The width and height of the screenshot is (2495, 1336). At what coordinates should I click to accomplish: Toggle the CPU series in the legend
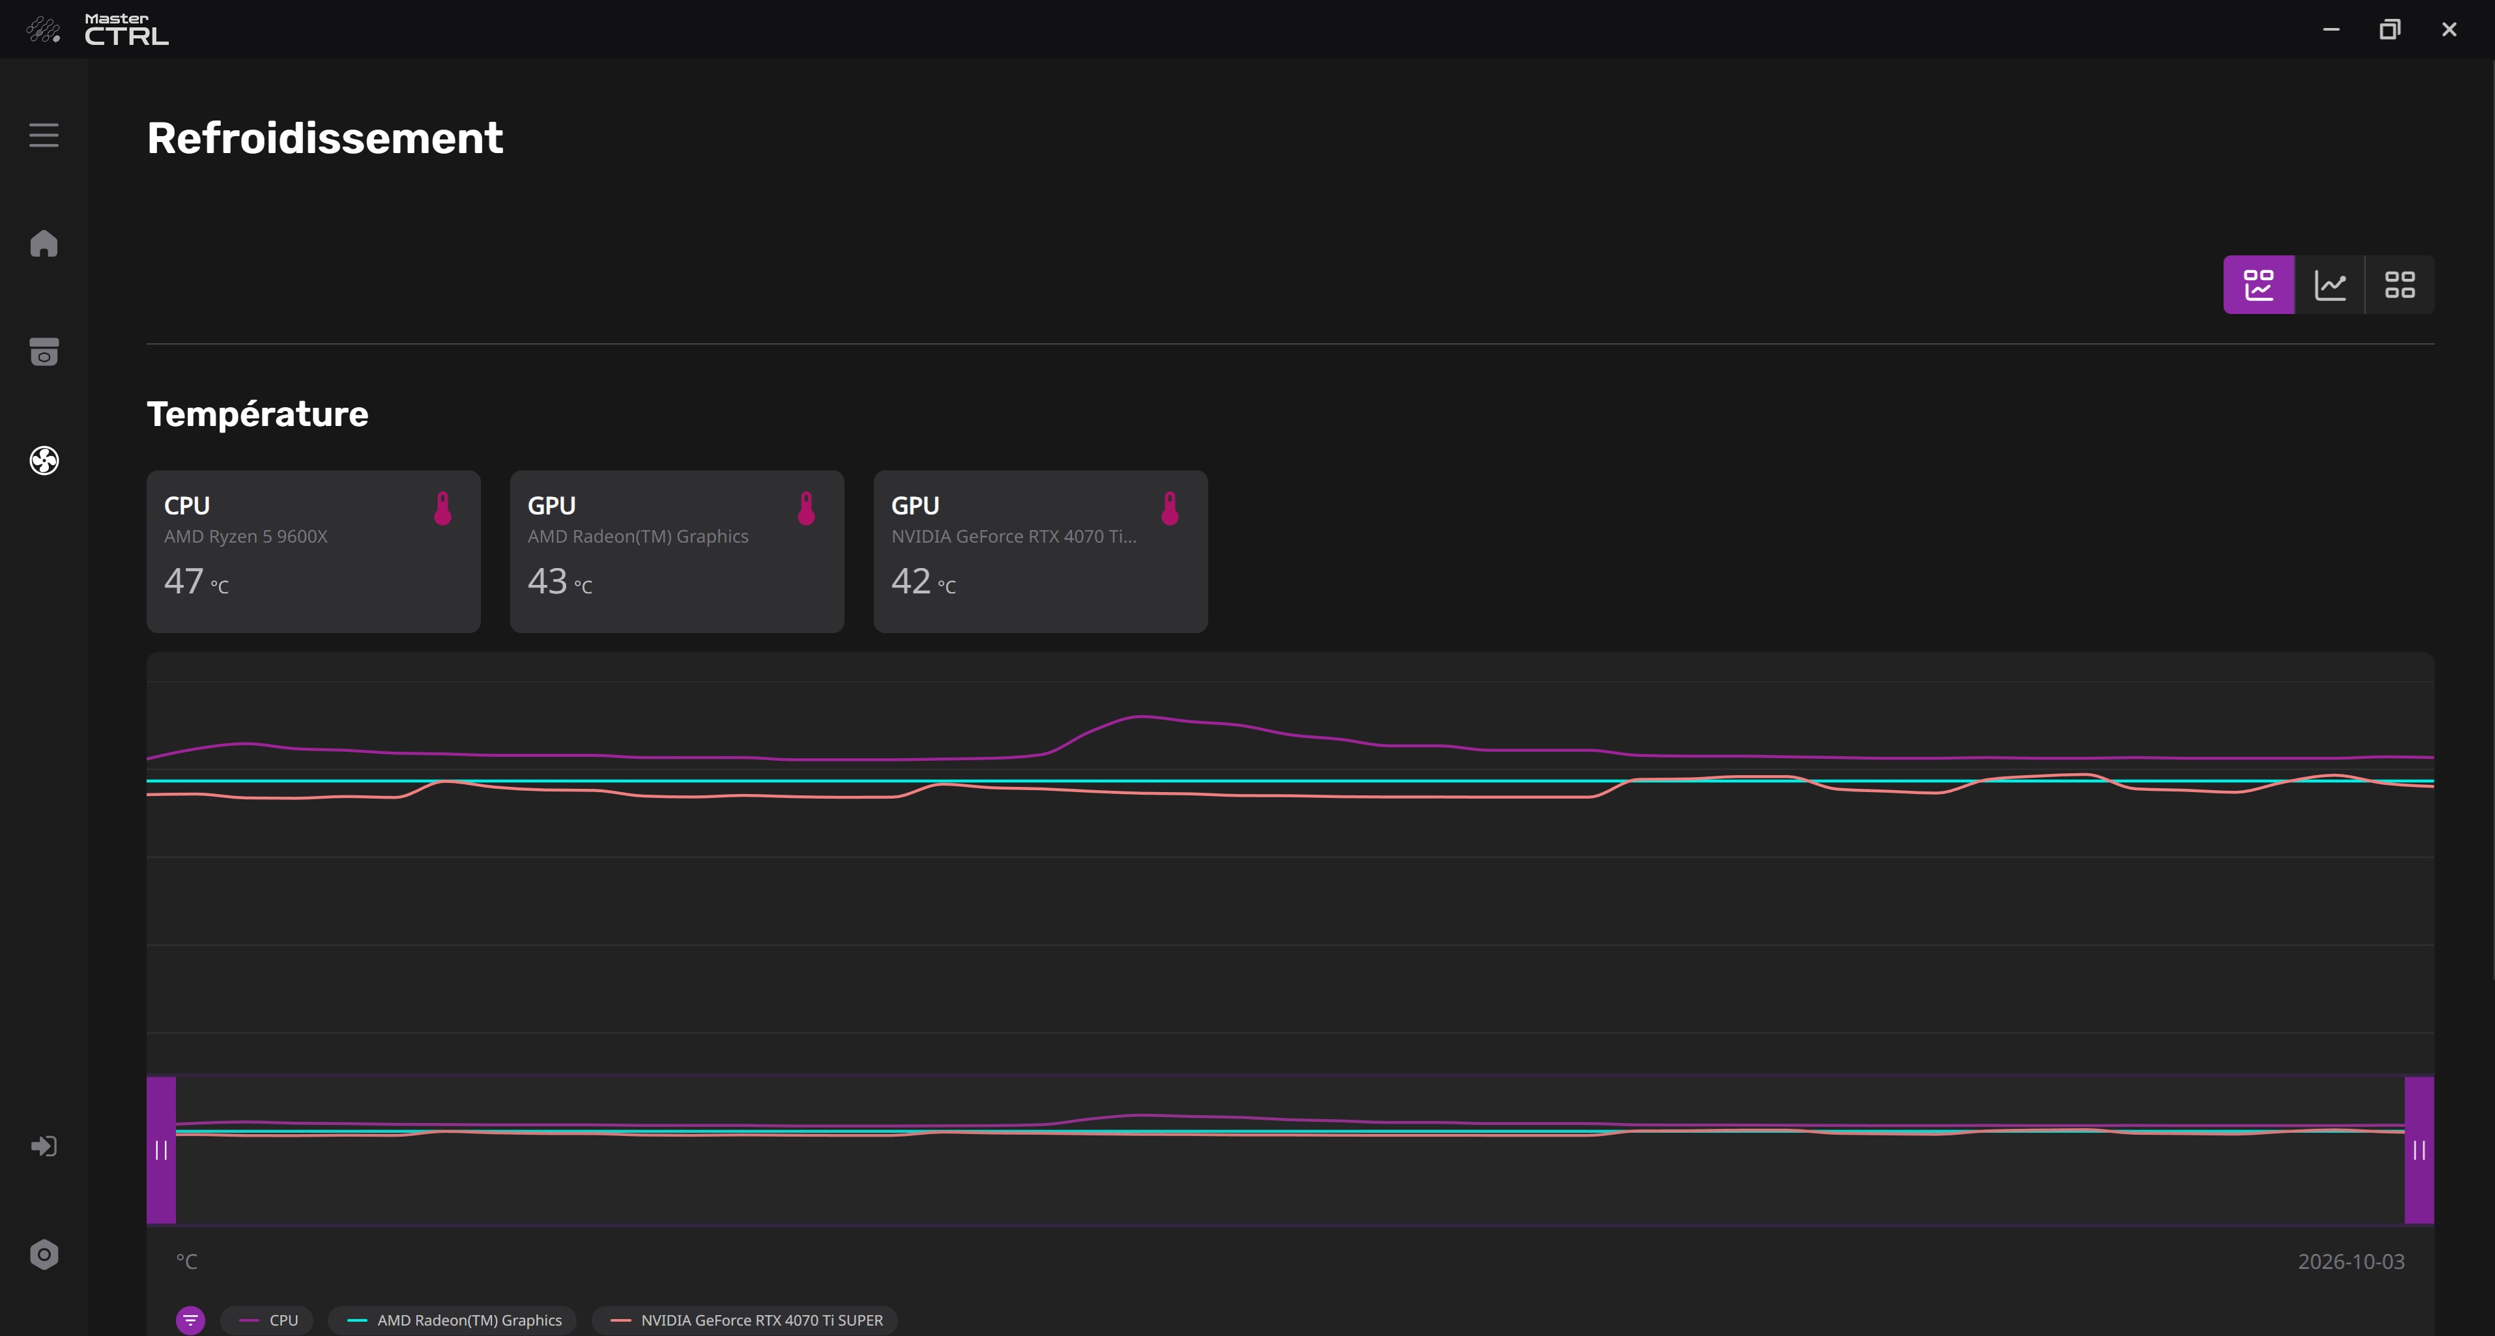[267, 1320]
